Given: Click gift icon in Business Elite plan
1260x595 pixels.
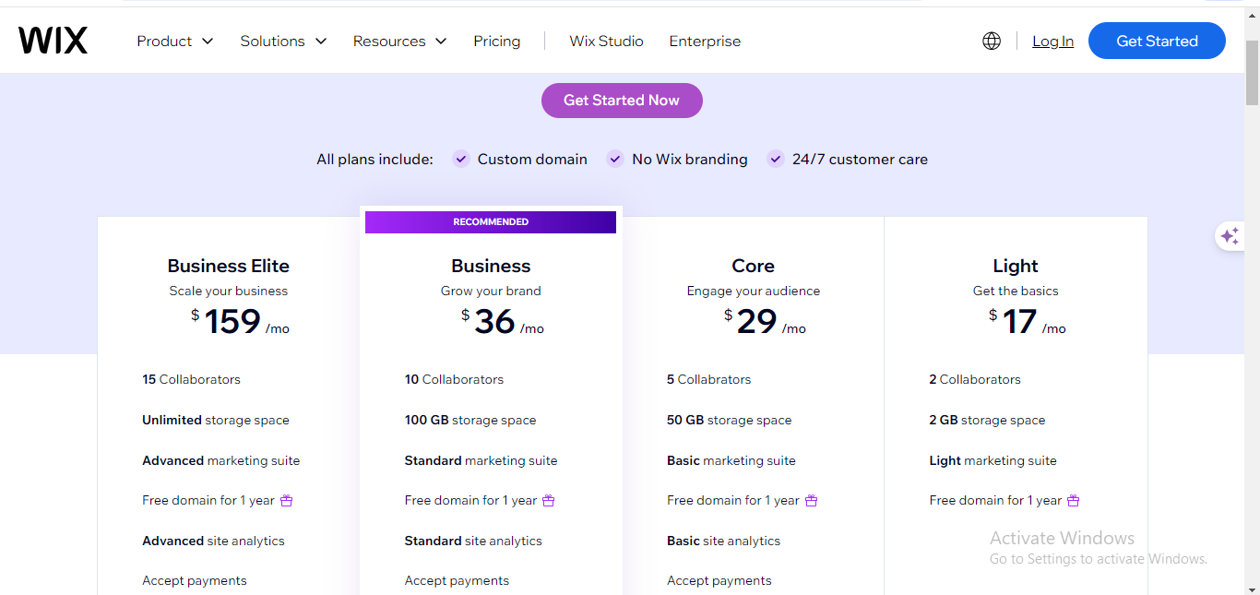Looking at the screenshot, I should 287,501.
